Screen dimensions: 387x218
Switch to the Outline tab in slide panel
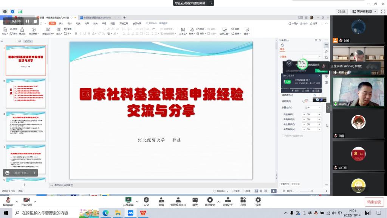click(19, 41)
